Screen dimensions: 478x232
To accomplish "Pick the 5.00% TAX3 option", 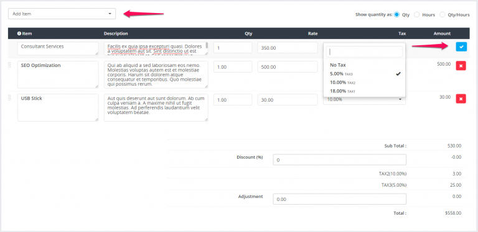I will point(364,74).
